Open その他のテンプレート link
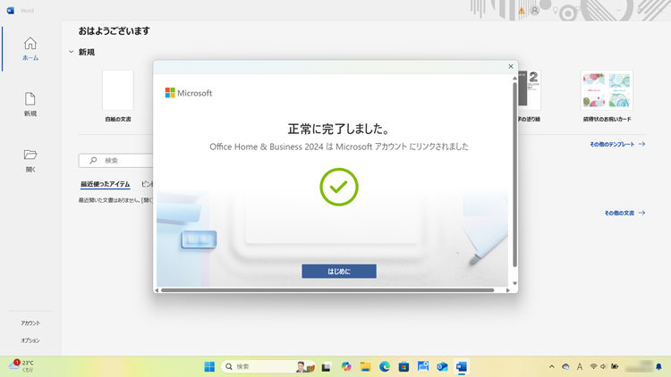The image size is (671, 377). tap(616, 144)
